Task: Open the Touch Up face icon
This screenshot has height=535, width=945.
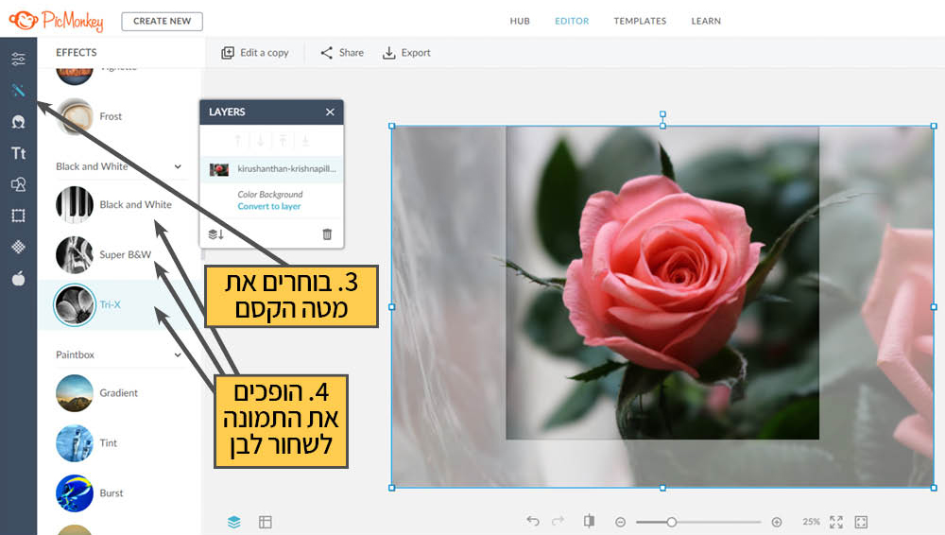Action: [x=18, y=122]
